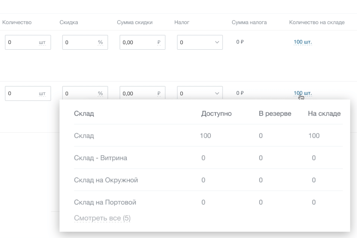
Task: Click first row discount sum input
Action: pyautogui.click(x=137, y=42)
